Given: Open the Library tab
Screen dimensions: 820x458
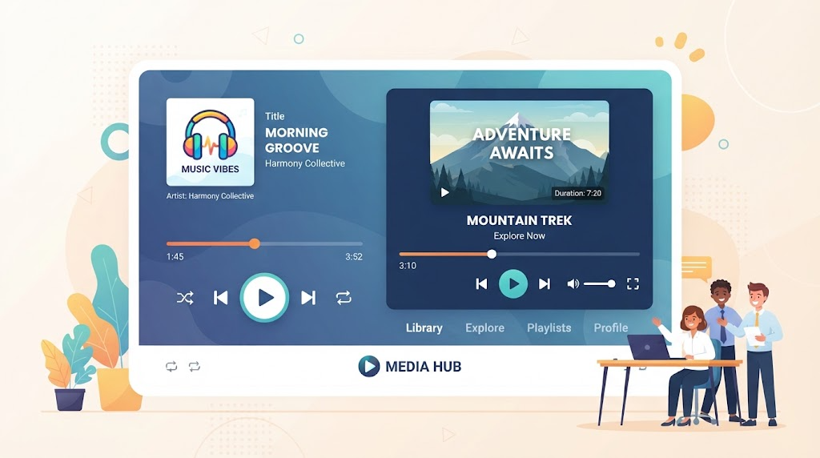Looking at the screenshot, I should [424, 327].
